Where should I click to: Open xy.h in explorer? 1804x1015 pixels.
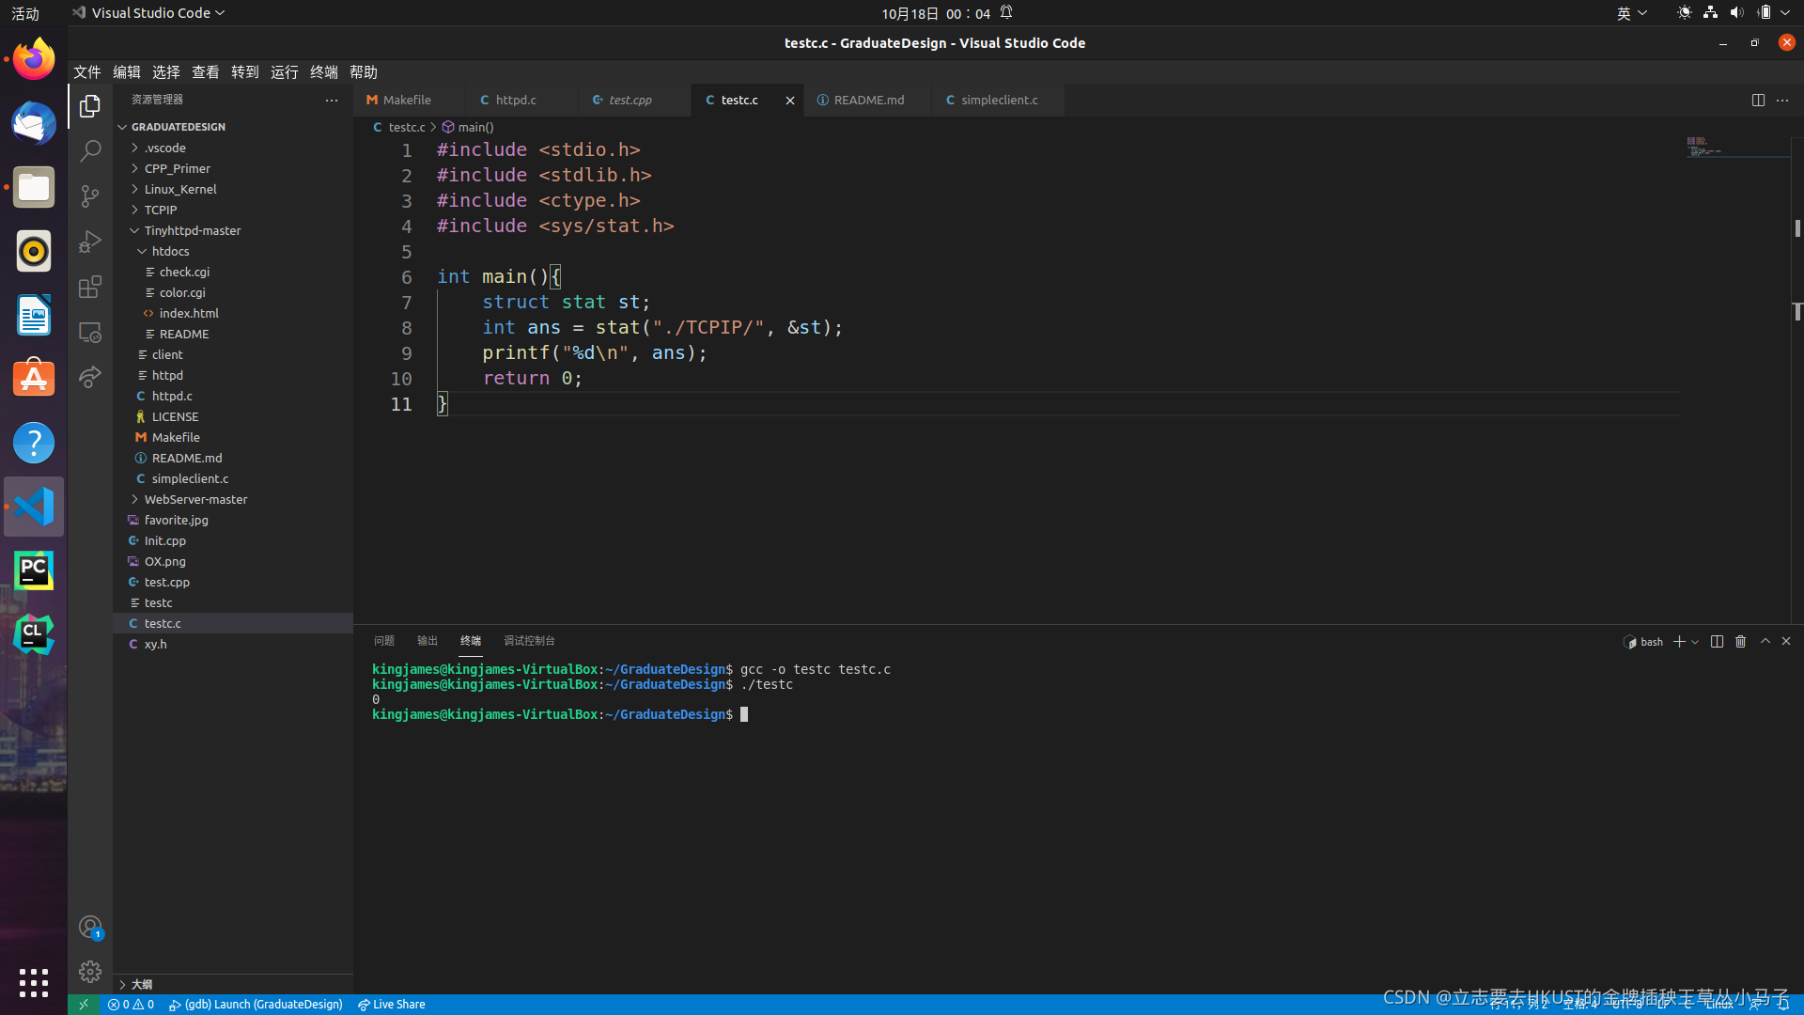[x=232, y=644]
